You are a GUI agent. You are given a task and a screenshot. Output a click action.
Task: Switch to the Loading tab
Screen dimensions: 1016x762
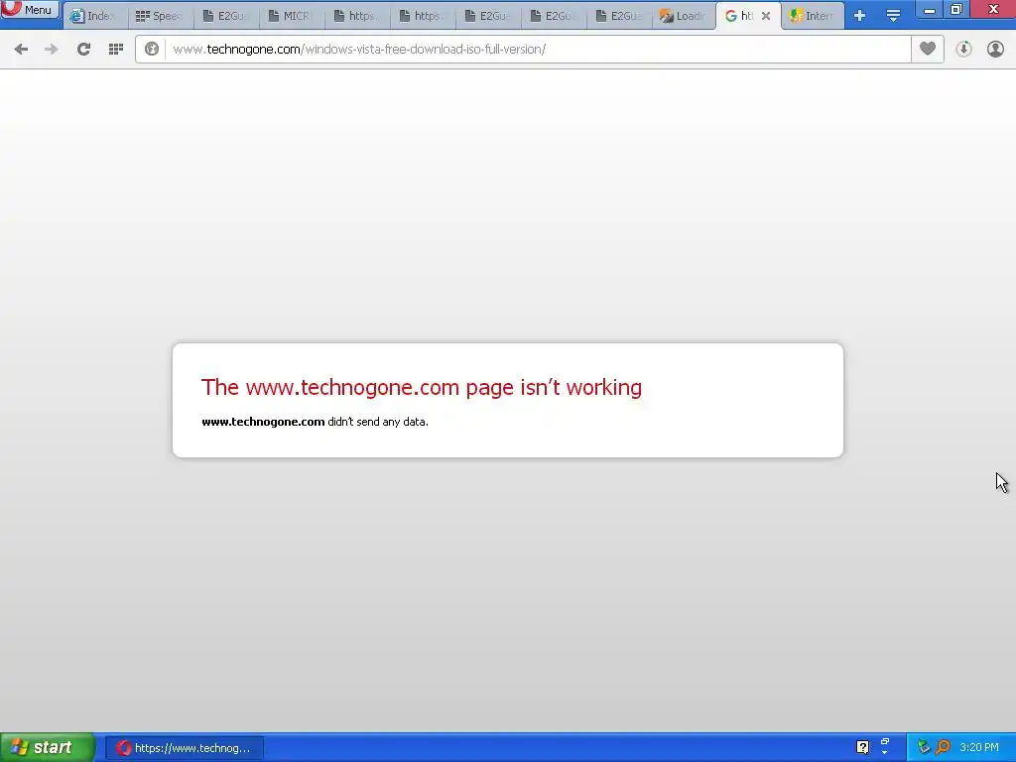coord(684,16)
